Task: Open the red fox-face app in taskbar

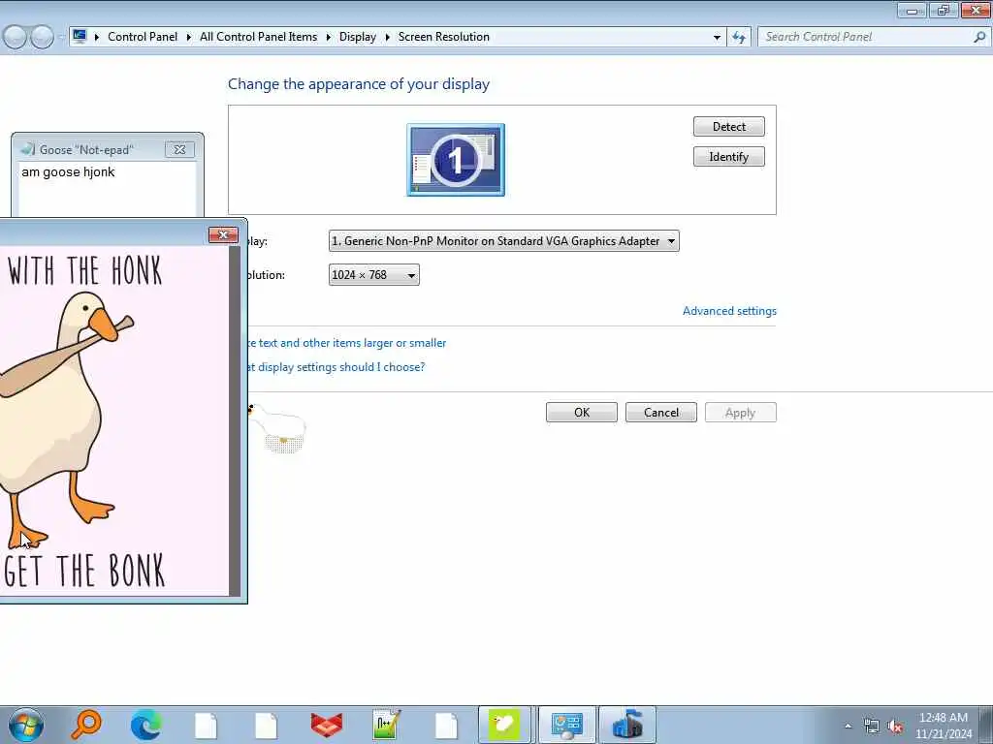Action: click(327, 725)
